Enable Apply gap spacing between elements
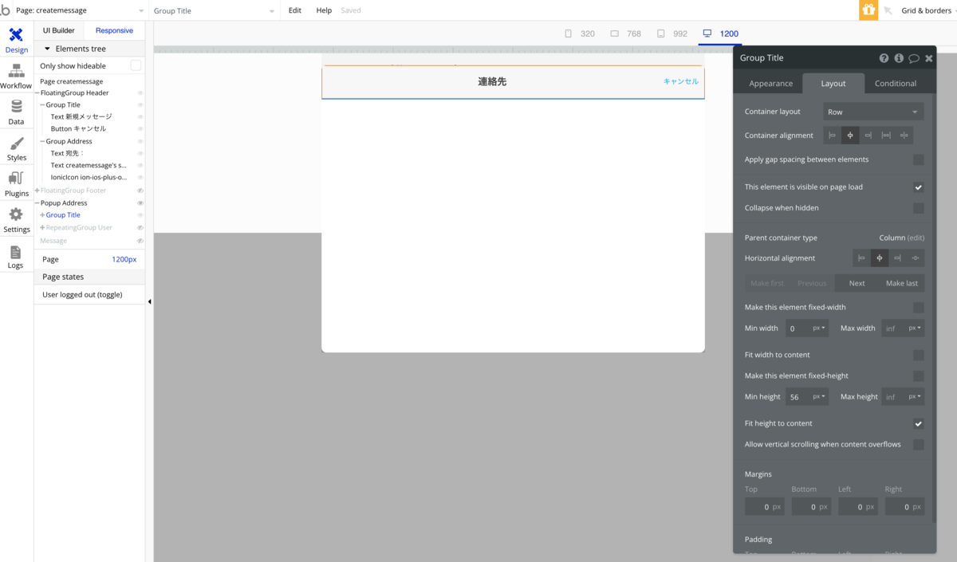Viewport: 957px width, 562px height. pos(919,159)
